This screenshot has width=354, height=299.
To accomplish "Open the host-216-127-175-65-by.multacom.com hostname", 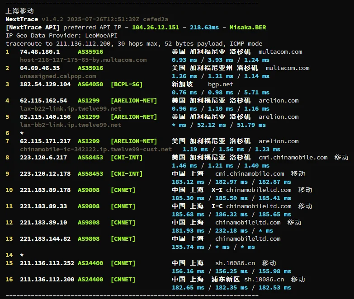I will click(x=83, y=60).
